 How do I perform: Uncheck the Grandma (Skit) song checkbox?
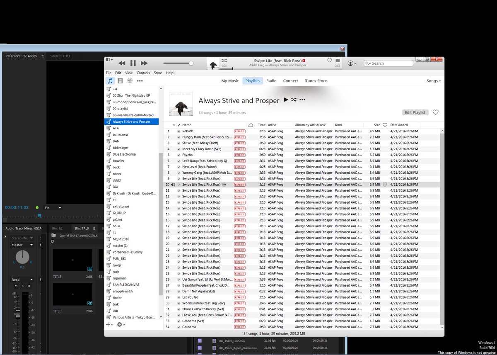(x=179, y=321)
